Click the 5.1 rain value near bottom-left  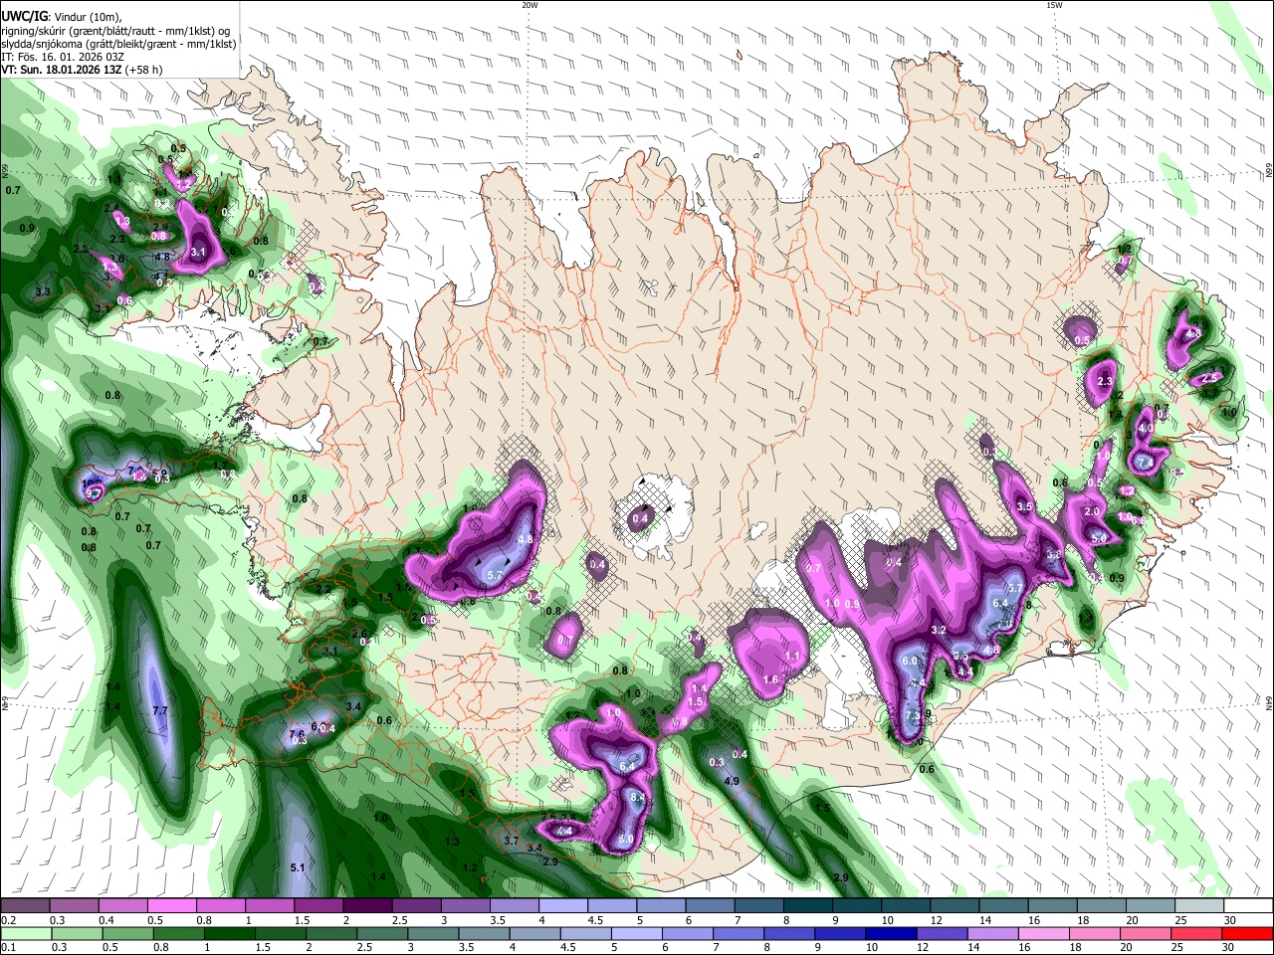298,868
